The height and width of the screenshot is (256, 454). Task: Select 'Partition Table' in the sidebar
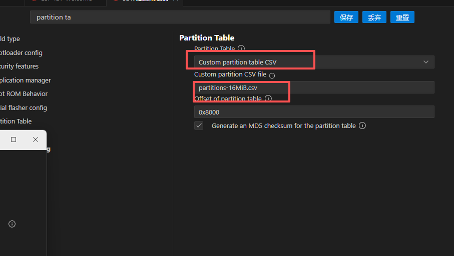click(16, 121)
